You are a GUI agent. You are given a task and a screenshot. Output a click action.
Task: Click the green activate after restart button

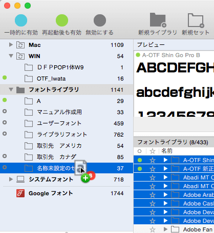pos(62,20)
